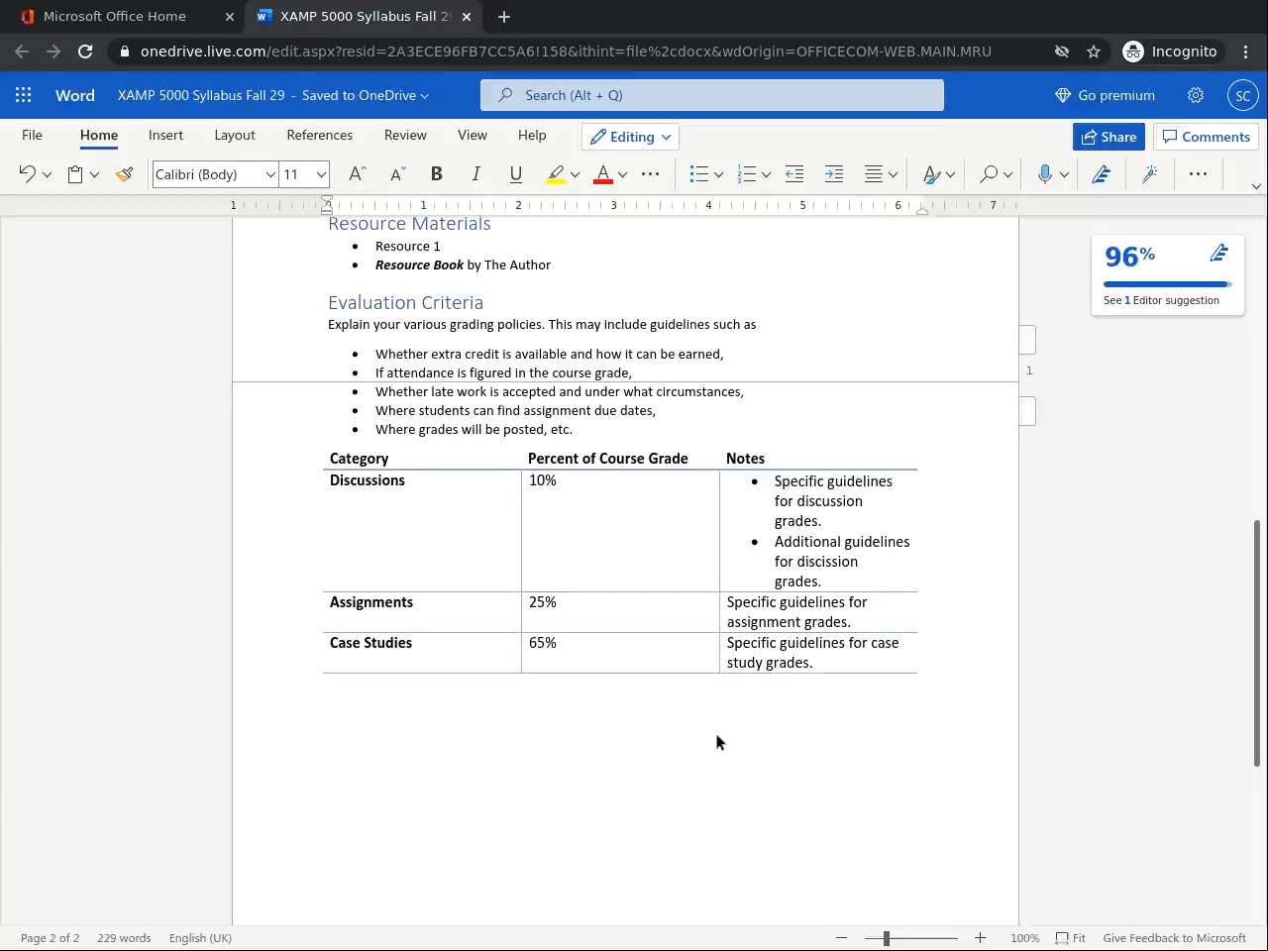Image resolution: width=1268 pixels, height=951 pixels.
Task: Open the Dictate microphone tool
Action: click(1044, 174)
